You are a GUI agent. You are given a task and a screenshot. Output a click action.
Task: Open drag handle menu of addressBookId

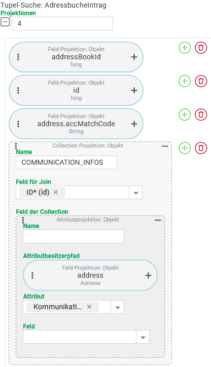18,57
